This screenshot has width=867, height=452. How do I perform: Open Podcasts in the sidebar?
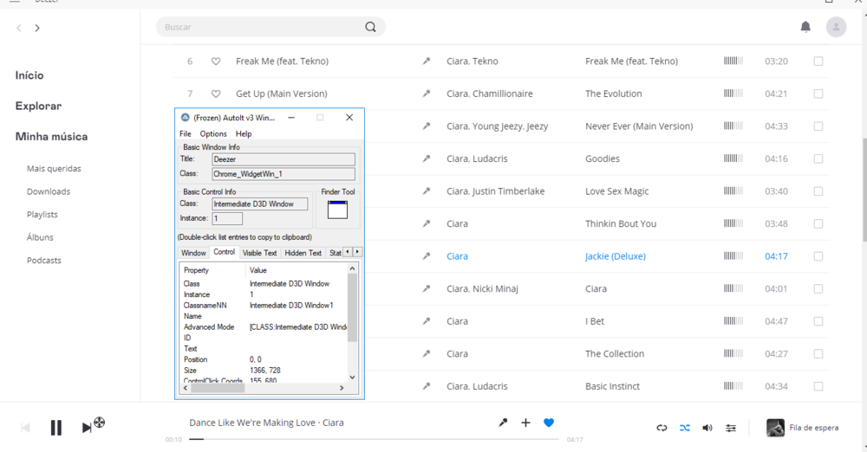point(43,261)
